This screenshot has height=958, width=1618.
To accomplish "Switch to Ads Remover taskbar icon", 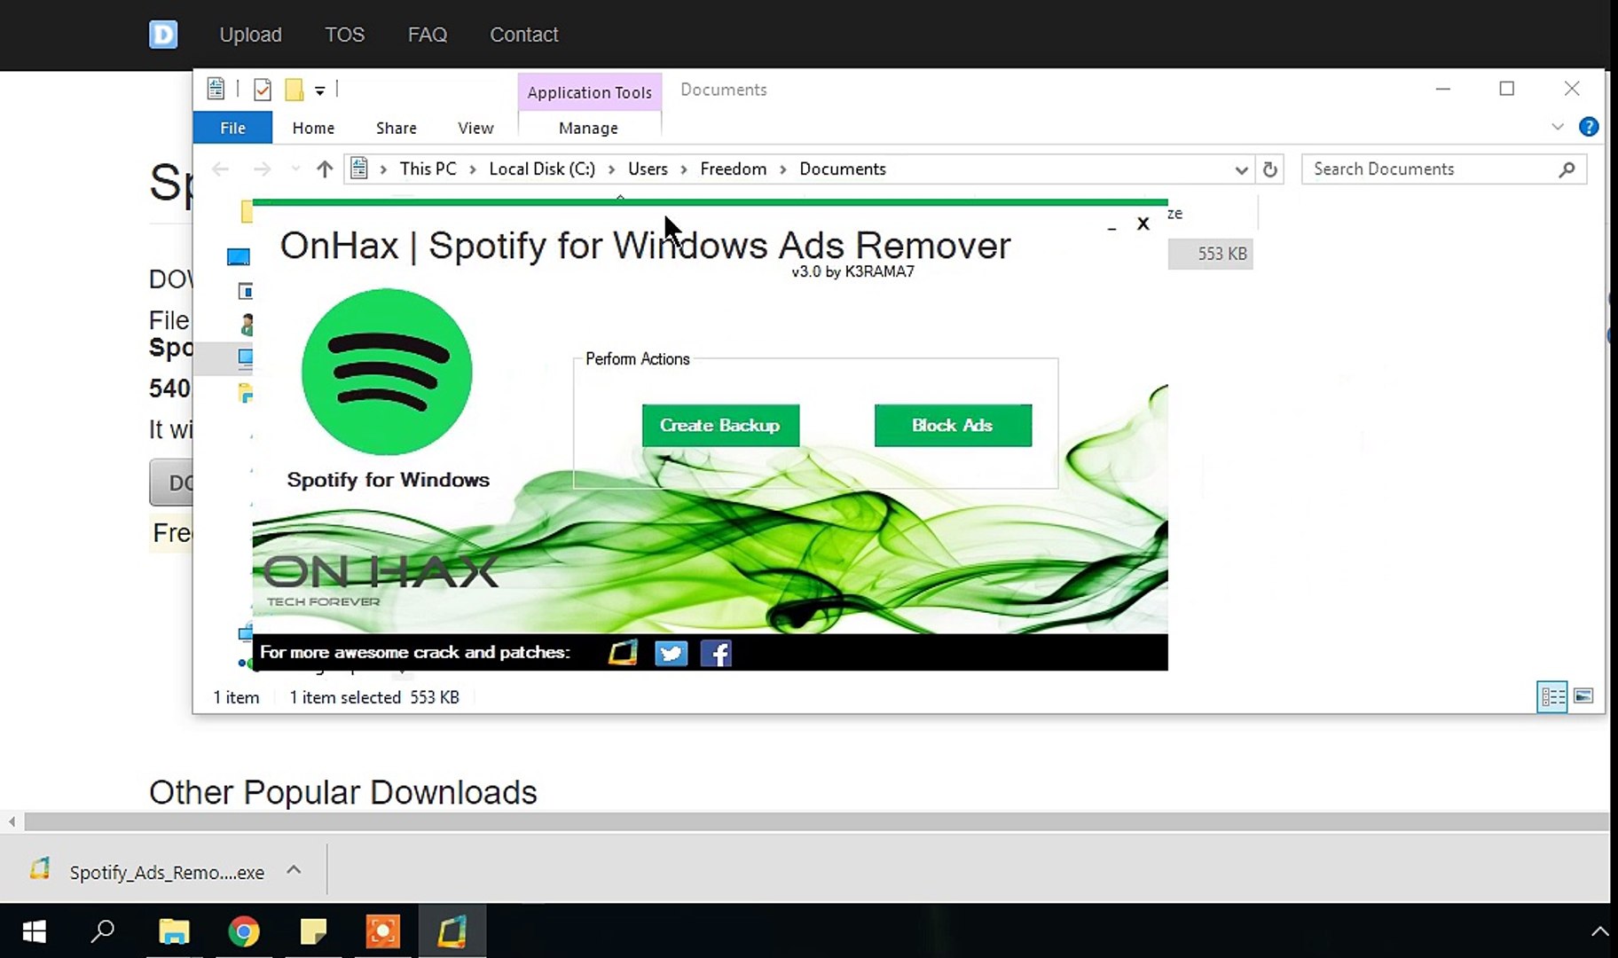I will pyautogui.click(x=452, y=931).
